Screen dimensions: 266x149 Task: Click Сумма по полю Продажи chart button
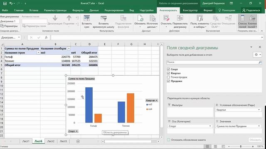[81, 79]
